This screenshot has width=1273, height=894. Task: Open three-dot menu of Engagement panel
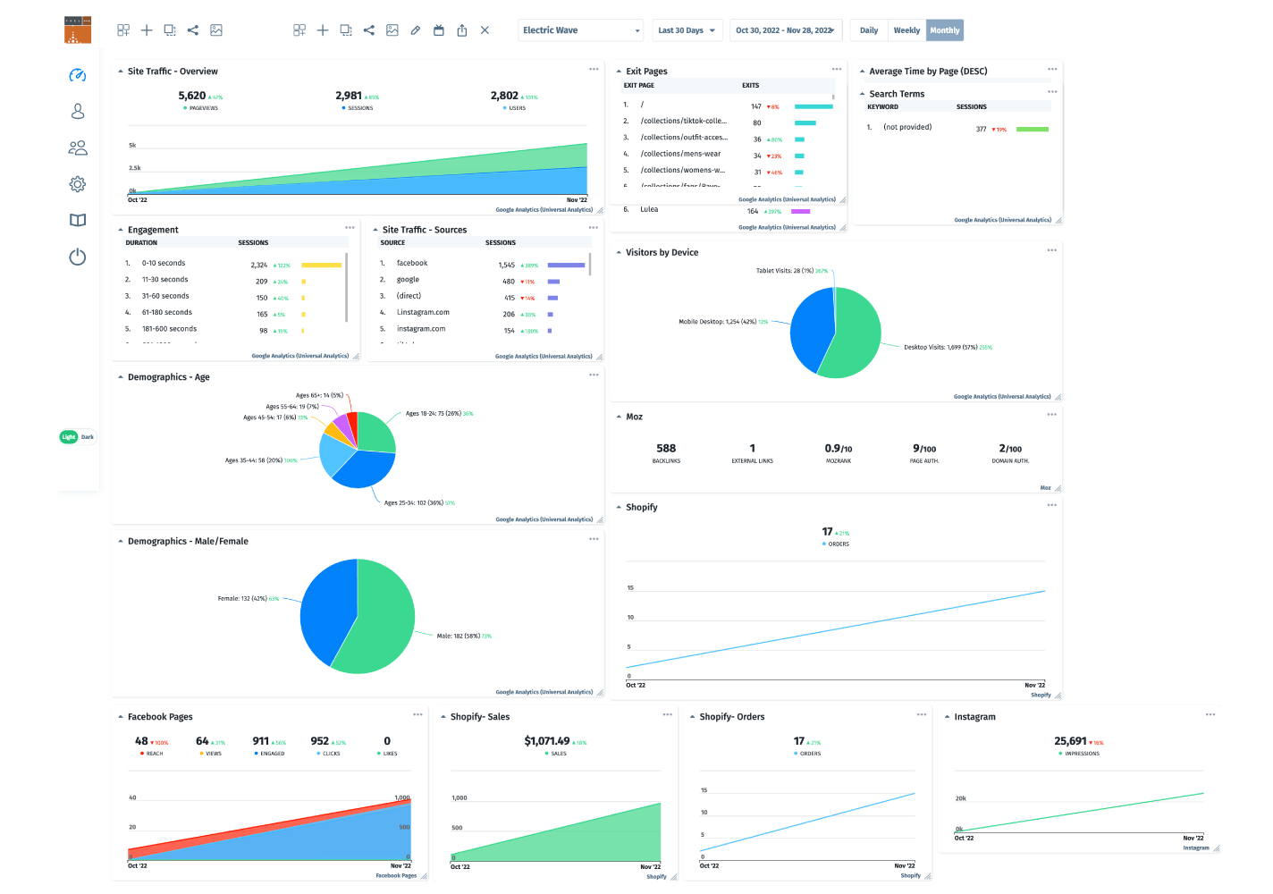350,228
